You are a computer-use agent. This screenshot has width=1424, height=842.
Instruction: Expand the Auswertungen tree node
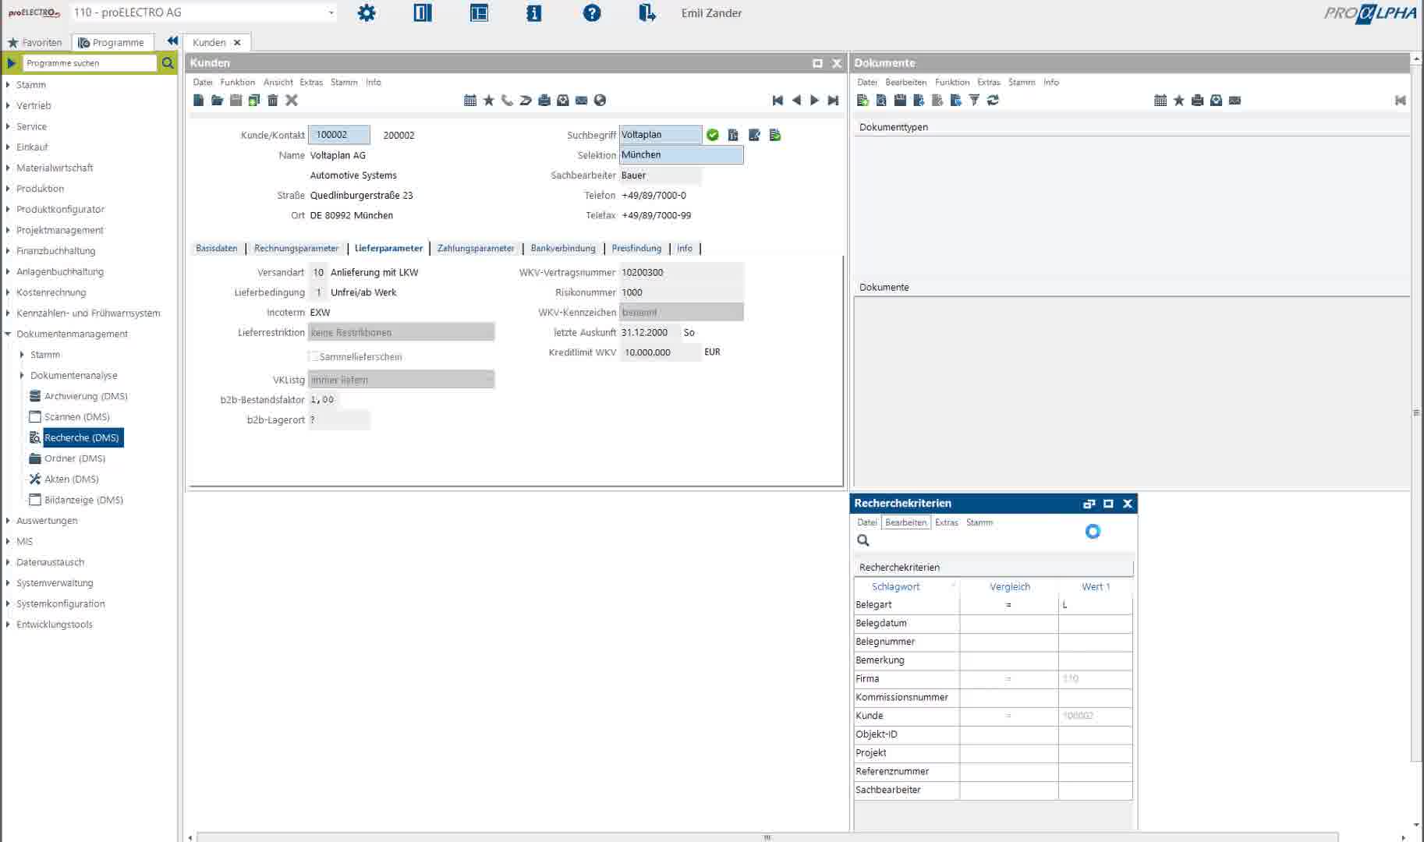(x=8, y=521)
